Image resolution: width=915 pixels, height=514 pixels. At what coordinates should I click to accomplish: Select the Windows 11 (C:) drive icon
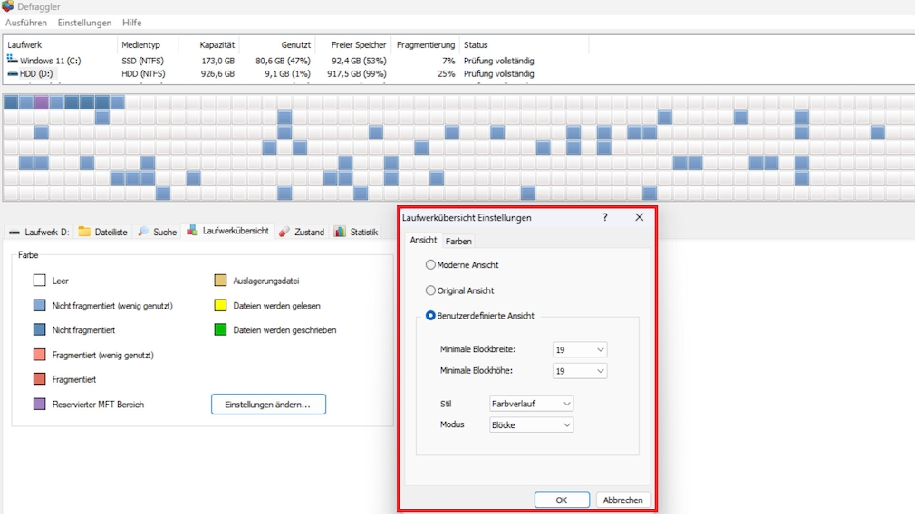pos(13,60)
